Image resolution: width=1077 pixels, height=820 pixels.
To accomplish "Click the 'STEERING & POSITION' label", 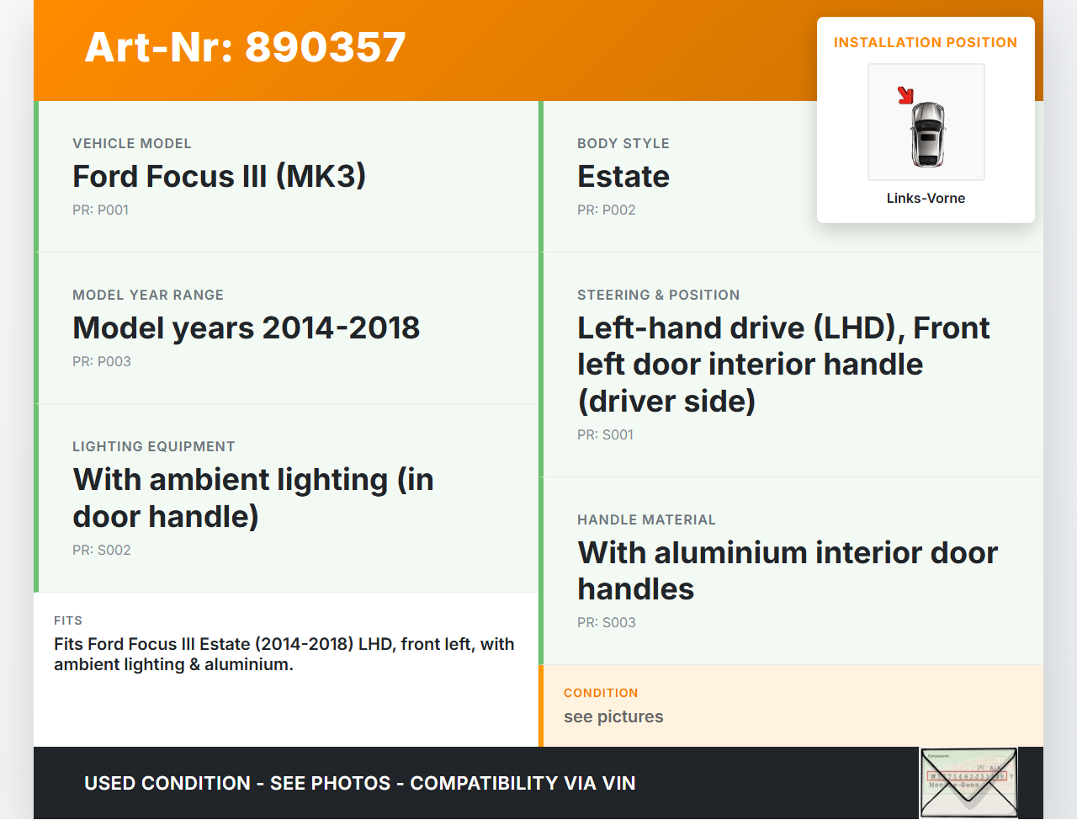I will click(x=659, y=295).
